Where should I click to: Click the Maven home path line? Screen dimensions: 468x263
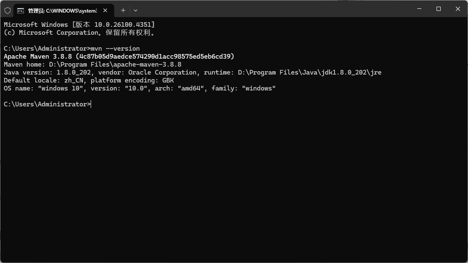pos(92,64)
